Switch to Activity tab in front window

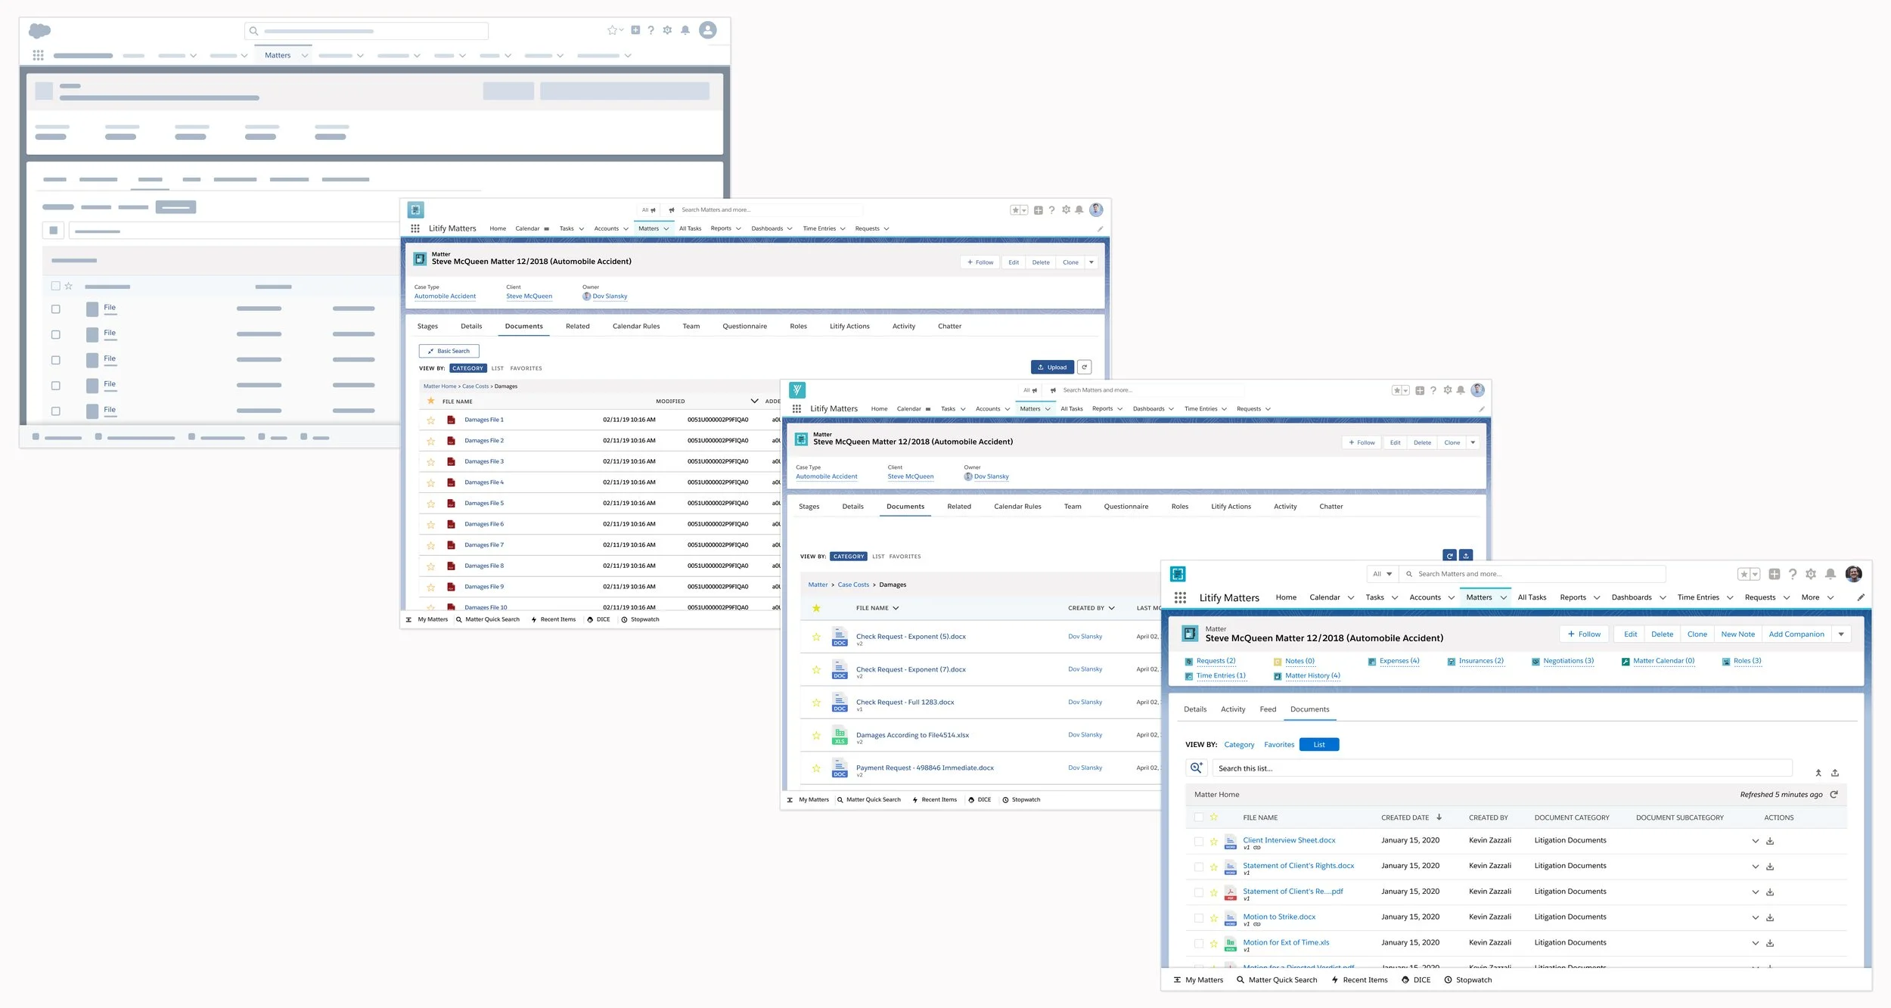[1233, 709]
